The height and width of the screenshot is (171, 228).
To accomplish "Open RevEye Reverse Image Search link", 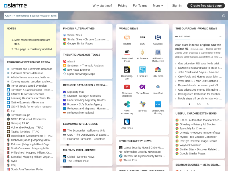I will pyautogui.click(x=198, y=141).
